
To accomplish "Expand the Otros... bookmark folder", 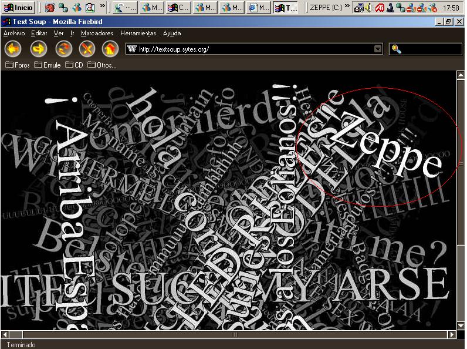I will [101, 65].
